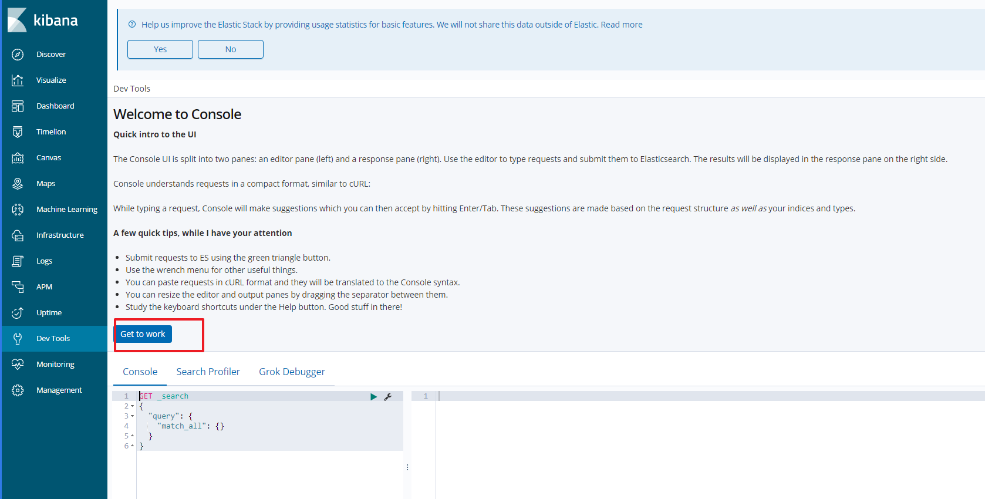The image size is (985, 499).
Task: Open Management gear icon
Action: click(x=18, y=390)
